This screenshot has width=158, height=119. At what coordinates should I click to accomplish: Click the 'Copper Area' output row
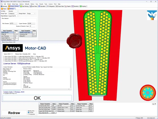(x=84, y=107)
